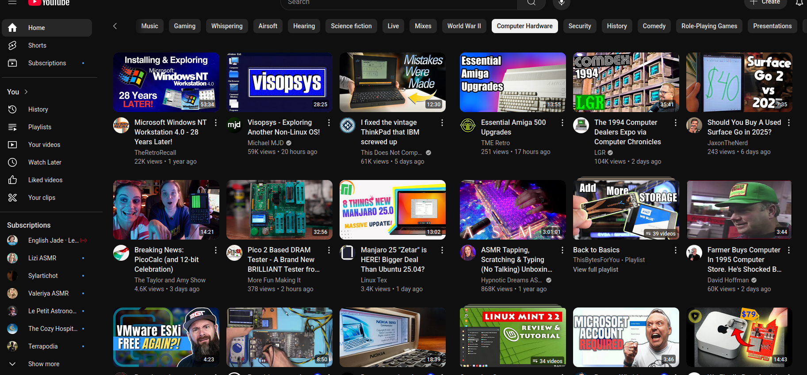Open the notifications bell
Viewport: 807px width, 375px height.
coord(799,3)
